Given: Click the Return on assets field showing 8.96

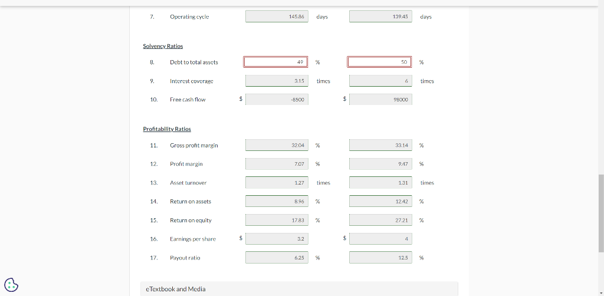Looking at the screenshot, I should tap(277, 201).
